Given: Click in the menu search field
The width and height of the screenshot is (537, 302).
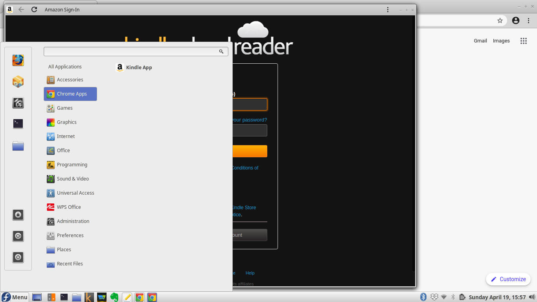Looking at the screenshot, I should [x=132, y=52].
